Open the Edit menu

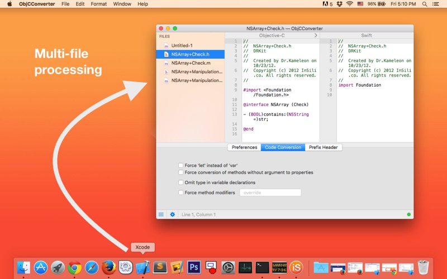pos(80,4)
